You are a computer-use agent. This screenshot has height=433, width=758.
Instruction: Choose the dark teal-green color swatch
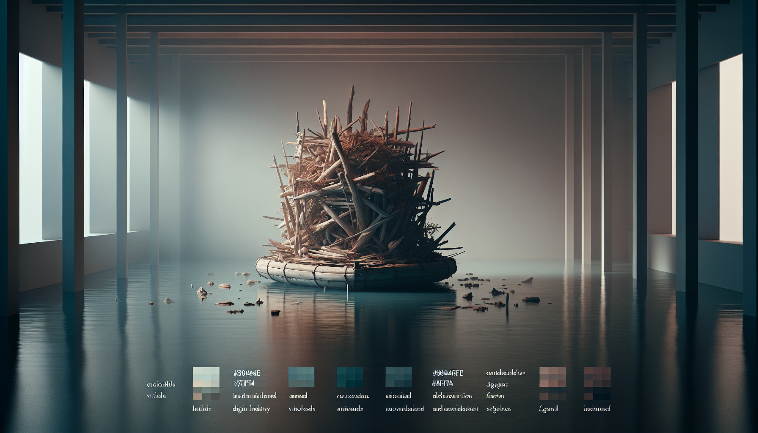click(350, 377)
